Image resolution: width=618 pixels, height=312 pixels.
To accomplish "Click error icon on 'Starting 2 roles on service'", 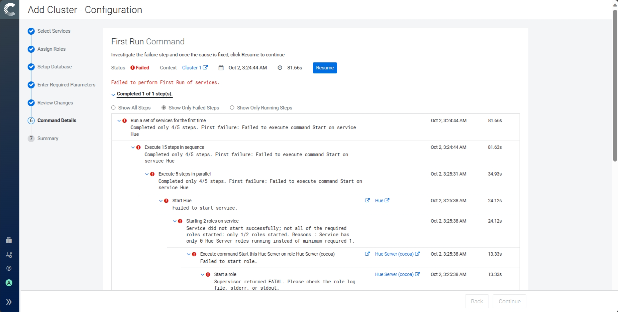I will [x=180, y=221].
